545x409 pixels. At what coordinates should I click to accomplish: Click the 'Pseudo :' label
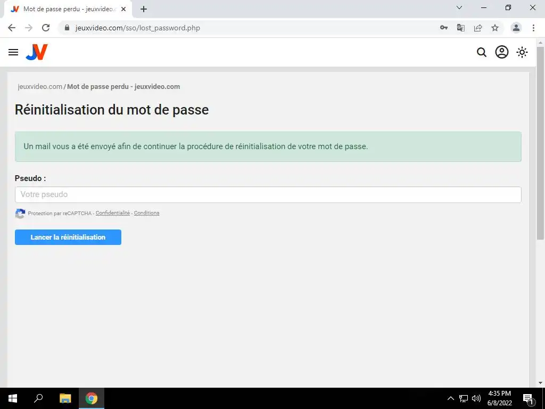pyautogui.click(x=30, y=178)
